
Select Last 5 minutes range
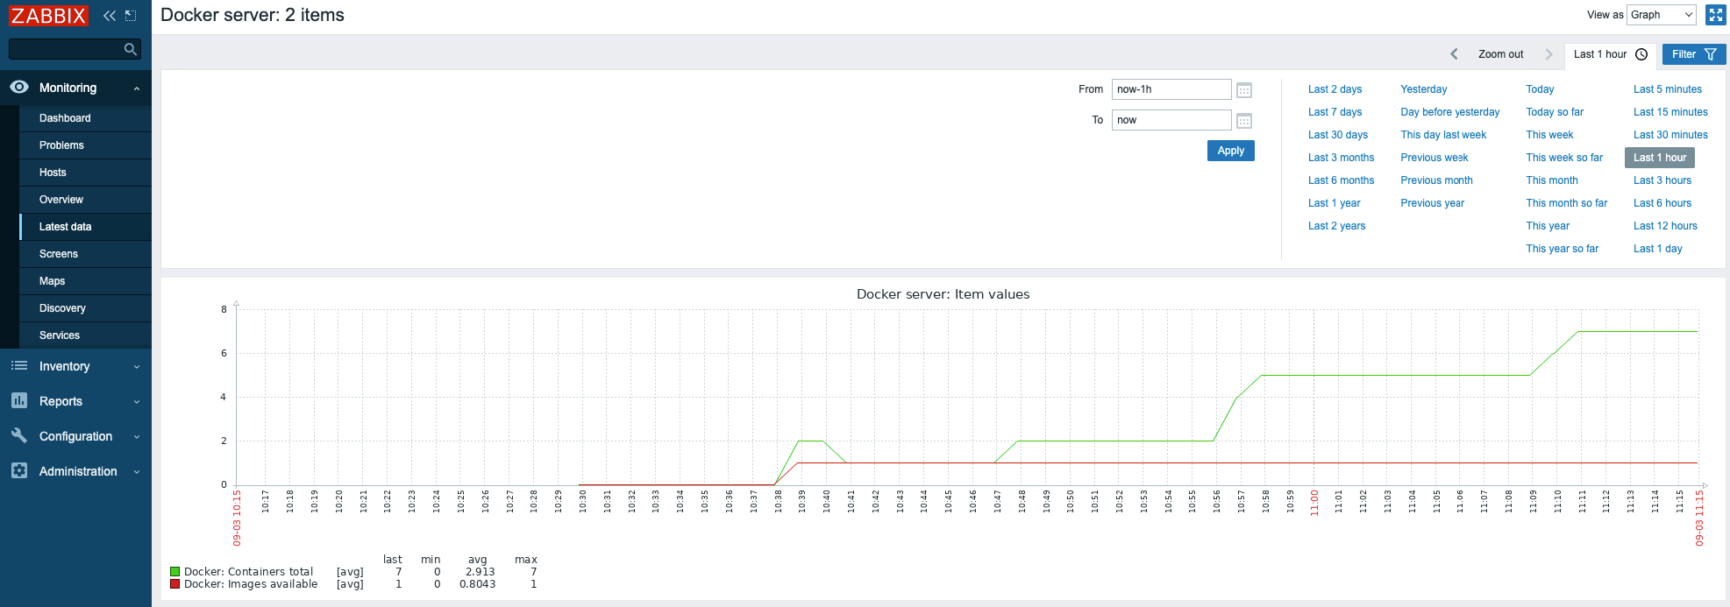tap(1668, 89)
